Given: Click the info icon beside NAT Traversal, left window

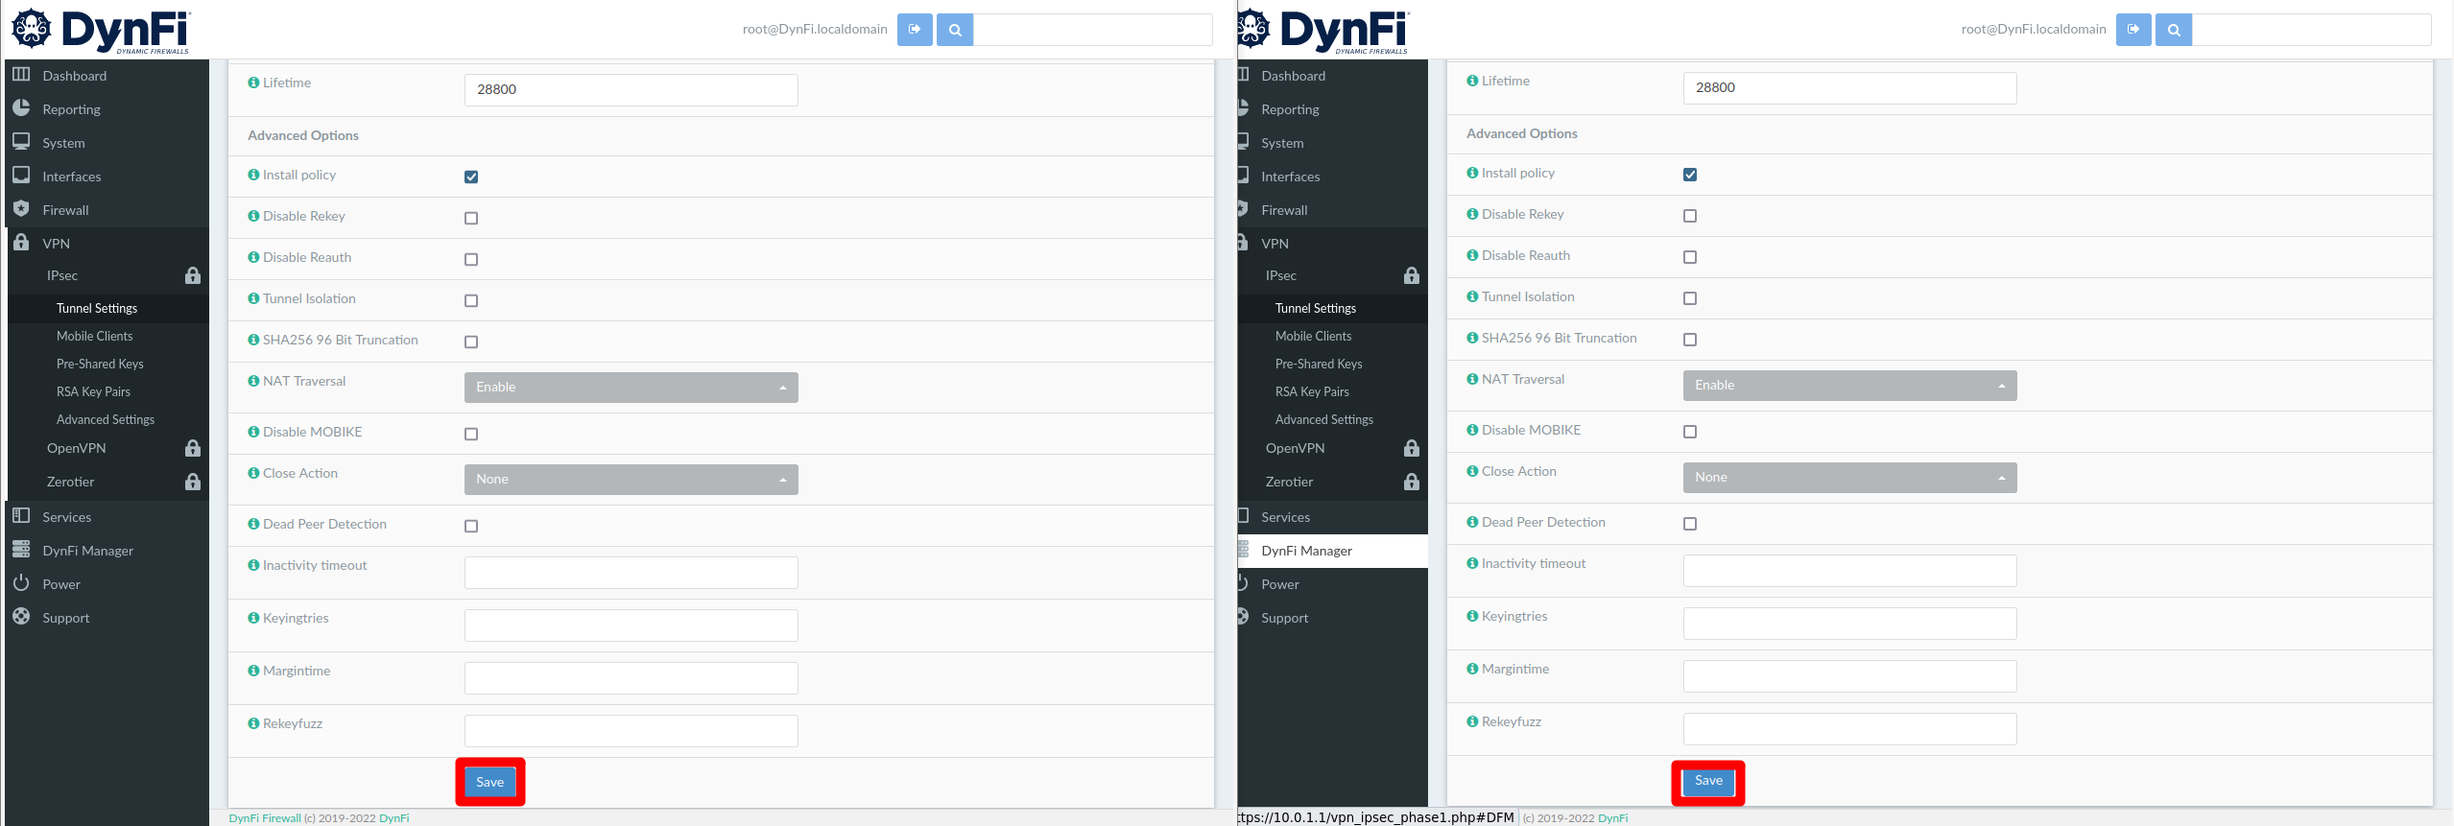Looking at the screenshot, I should coord(253,381).
